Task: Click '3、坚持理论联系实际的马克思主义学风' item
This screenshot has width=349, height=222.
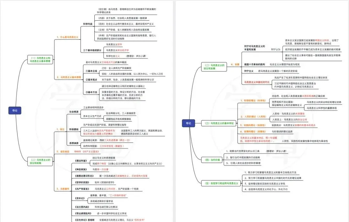Action: click(265, 184)
